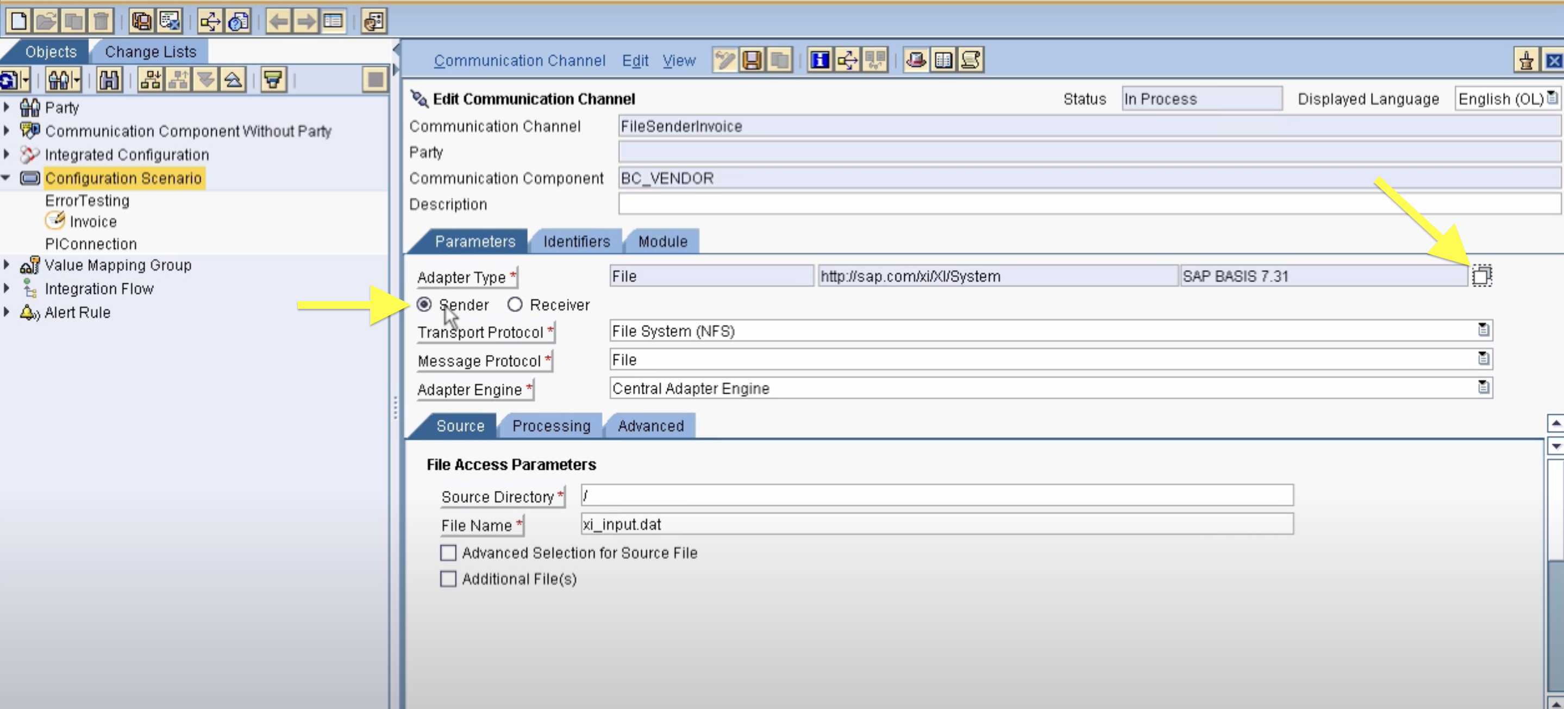Click the Save icon in channel toolbar
This screenshot has height=709, width=1564.
click(x=752, y=60)
